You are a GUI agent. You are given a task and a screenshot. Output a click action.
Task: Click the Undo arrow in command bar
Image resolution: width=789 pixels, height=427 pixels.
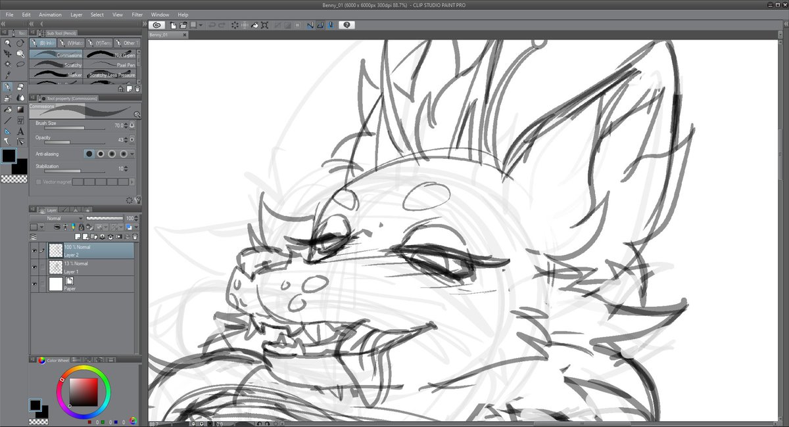(212, 25)
